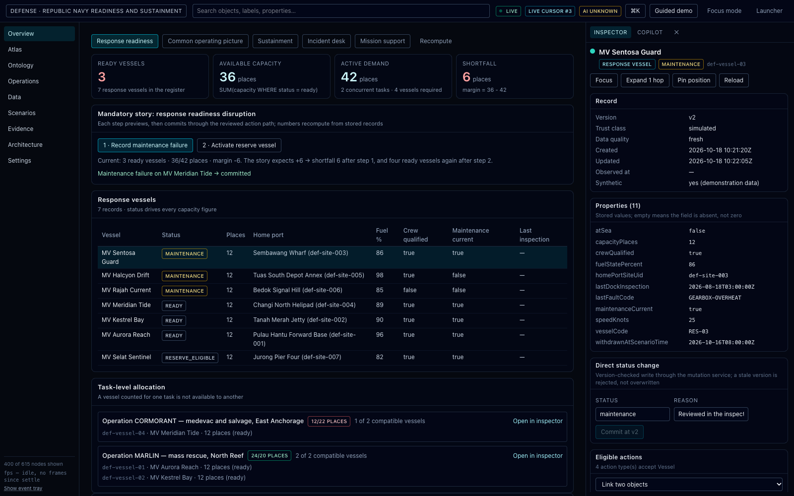Click Show event tray link

point(23,489)
